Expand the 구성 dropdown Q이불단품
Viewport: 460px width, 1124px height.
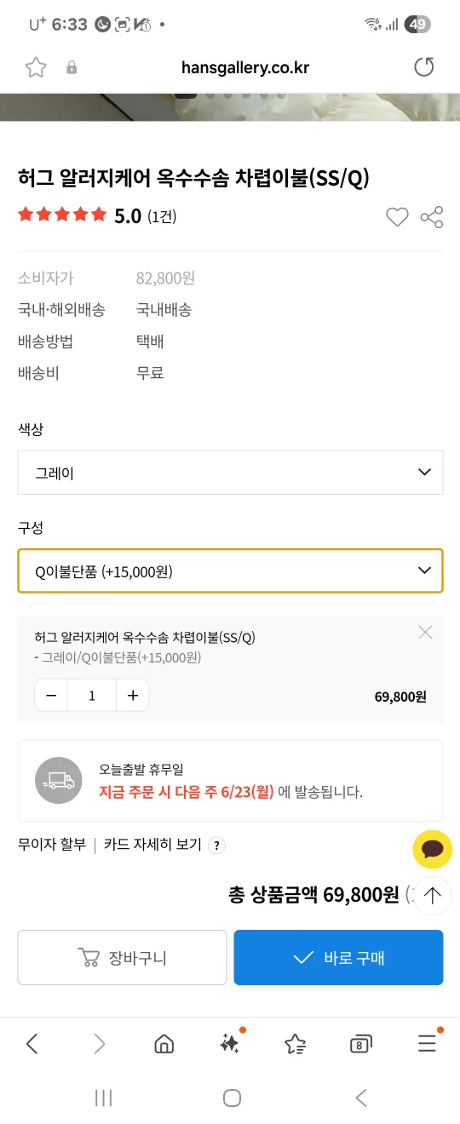point(230,571)
